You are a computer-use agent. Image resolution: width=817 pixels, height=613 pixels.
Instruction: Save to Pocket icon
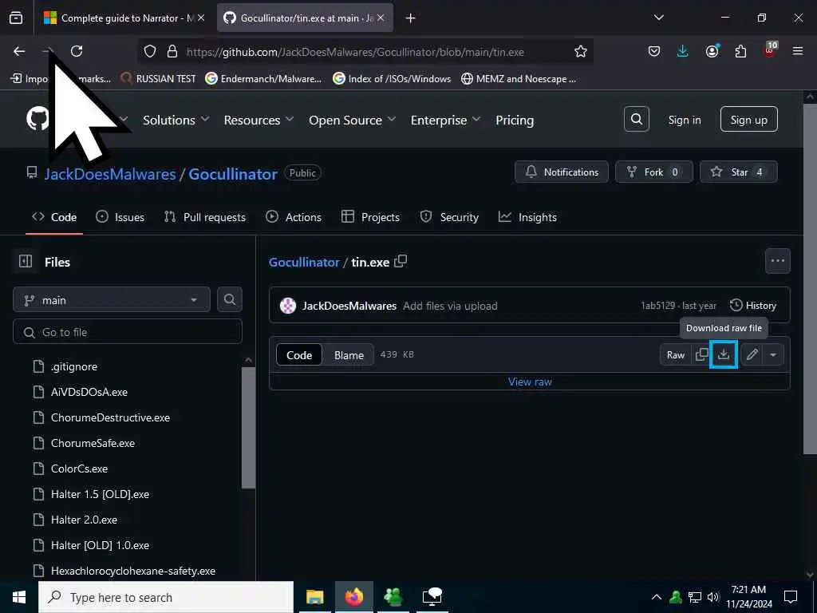coord(654,51)
